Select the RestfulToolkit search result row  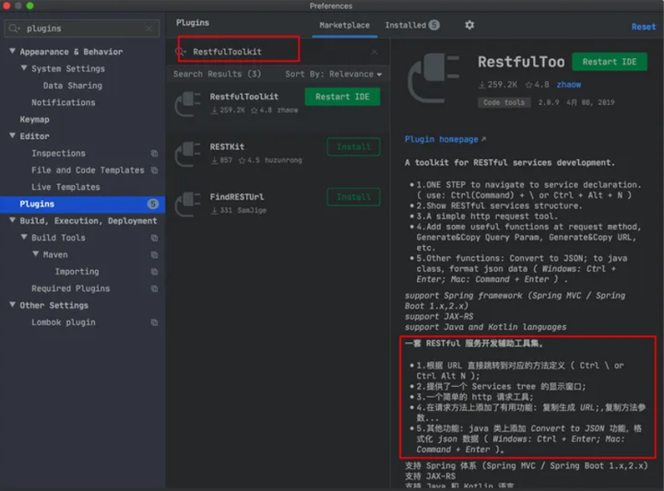(278, 103)
